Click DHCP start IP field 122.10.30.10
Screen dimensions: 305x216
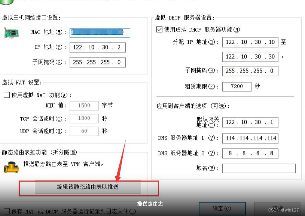click(x=250, y=42)
